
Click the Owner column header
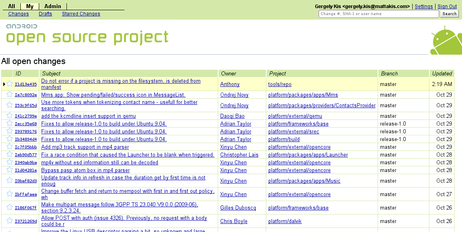point(242,73)
